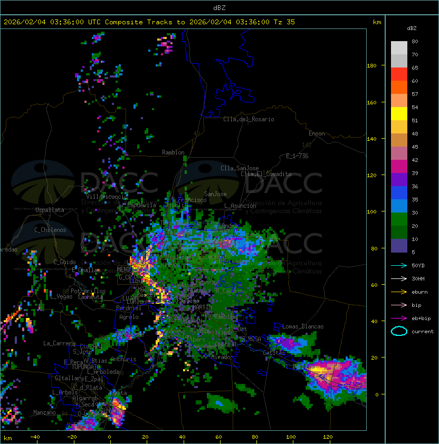Click the 100 km vertical axis tick
This screenshot has width=439, height=444.
(371, 211)
